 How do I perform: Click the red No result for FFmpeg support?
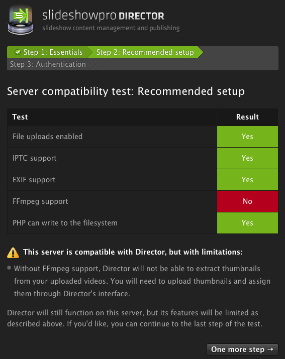(x=247, y=201)
